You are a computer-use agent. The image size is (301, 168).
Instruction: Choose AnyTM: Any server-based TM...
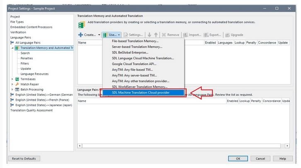tap(143, 75)
